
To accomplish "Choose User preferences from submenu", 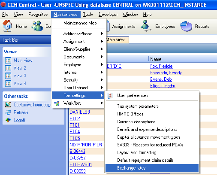I will point(152,95).
